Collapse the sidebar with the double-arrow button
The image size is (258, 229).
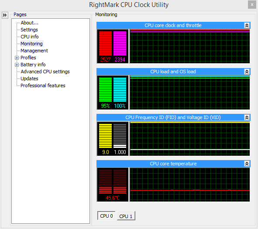tap(5, 15)
